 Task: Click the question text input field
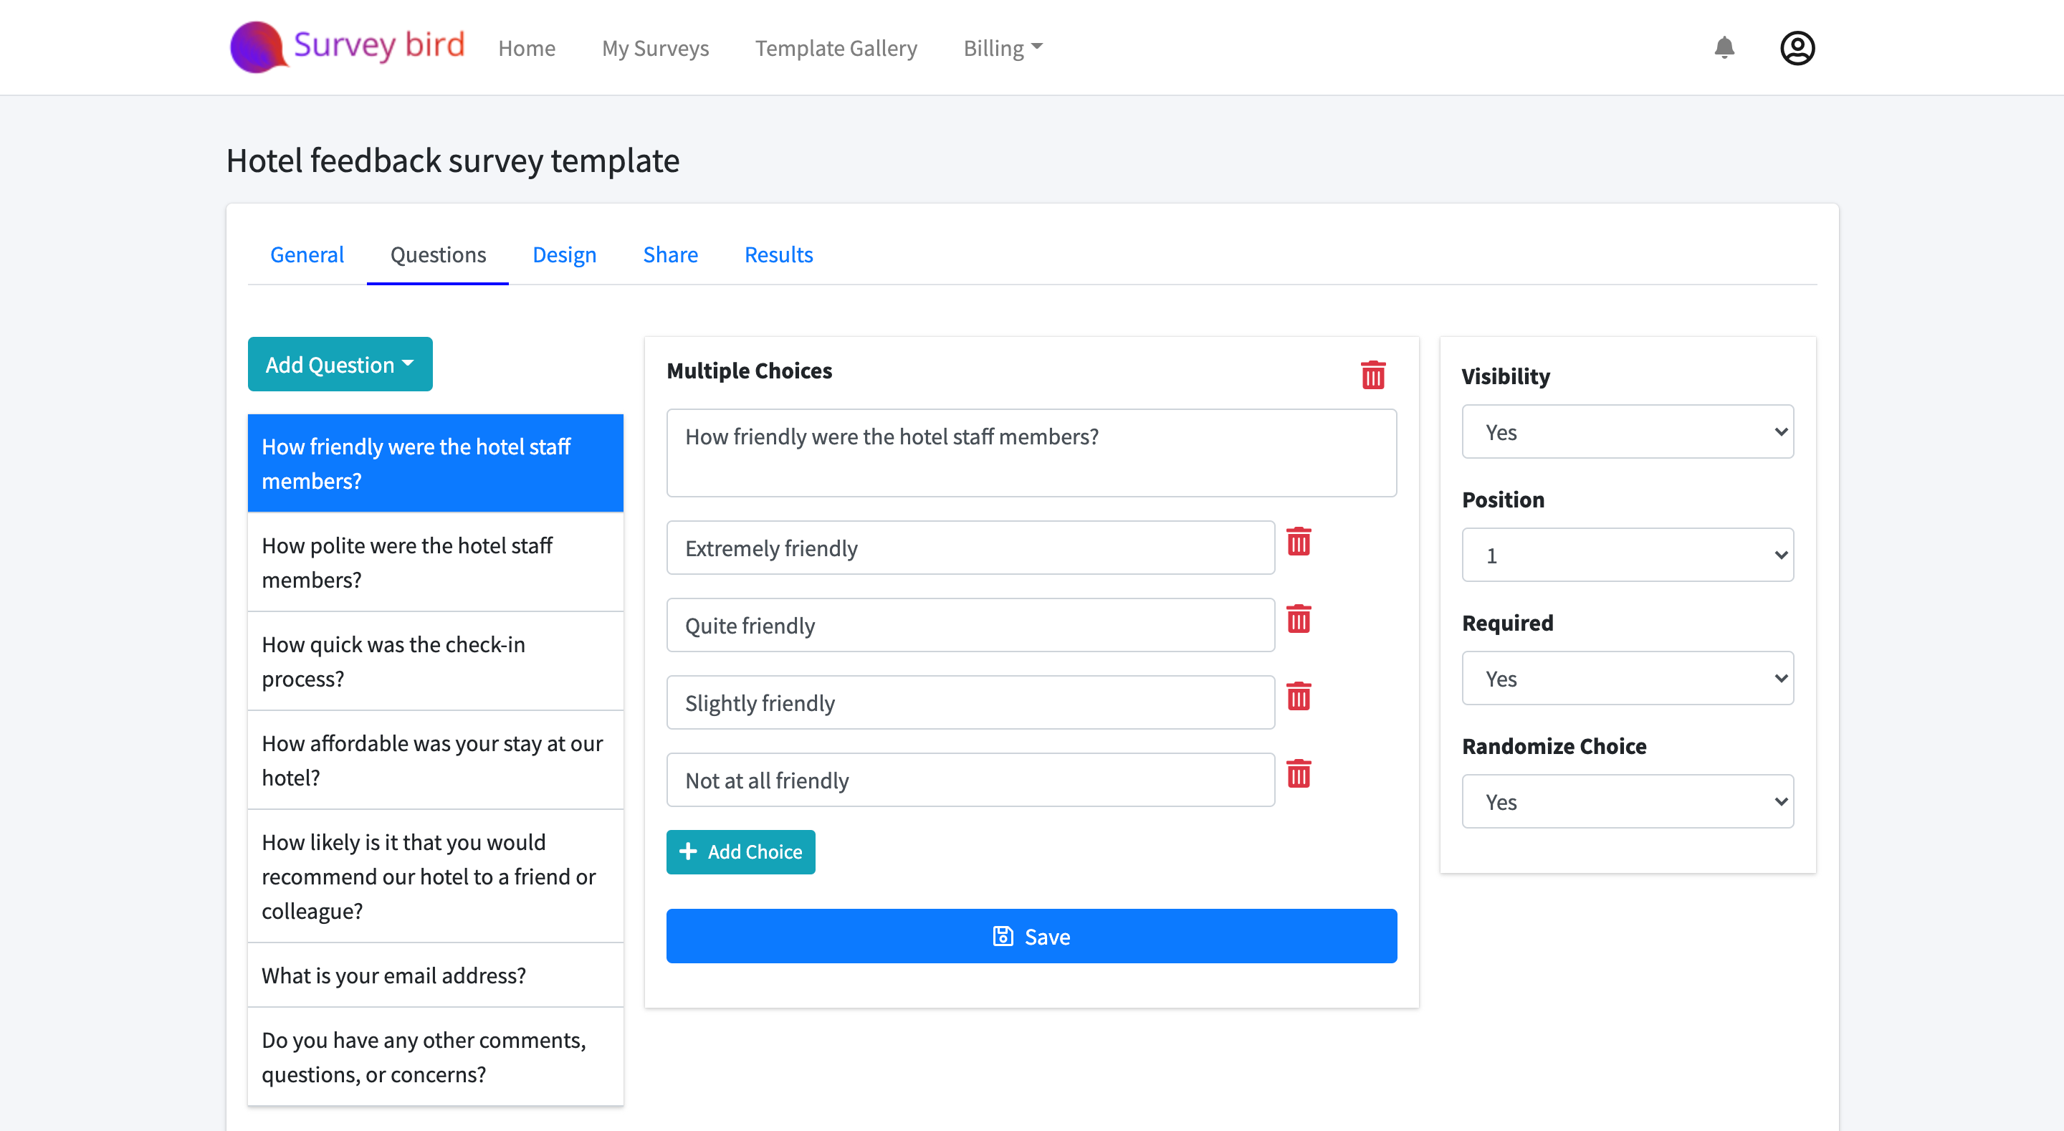click(x=1031, y=453)
